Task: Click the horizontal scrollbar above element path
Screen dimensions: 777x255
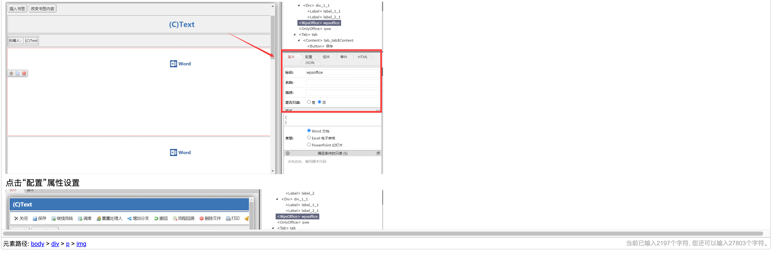Action: click(382, 234)
